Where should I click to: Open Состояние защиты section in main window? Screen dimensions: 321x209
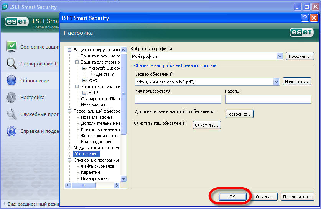pos(40,47)
